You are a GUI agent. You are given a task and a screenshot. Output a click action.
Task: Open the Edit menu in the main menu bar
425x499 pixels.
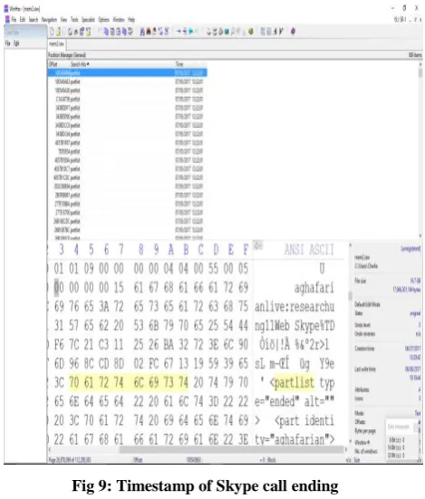coord(23,20)
